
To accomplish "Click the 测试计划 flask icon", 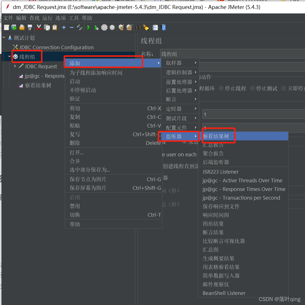I will click(x=10, y=38).
